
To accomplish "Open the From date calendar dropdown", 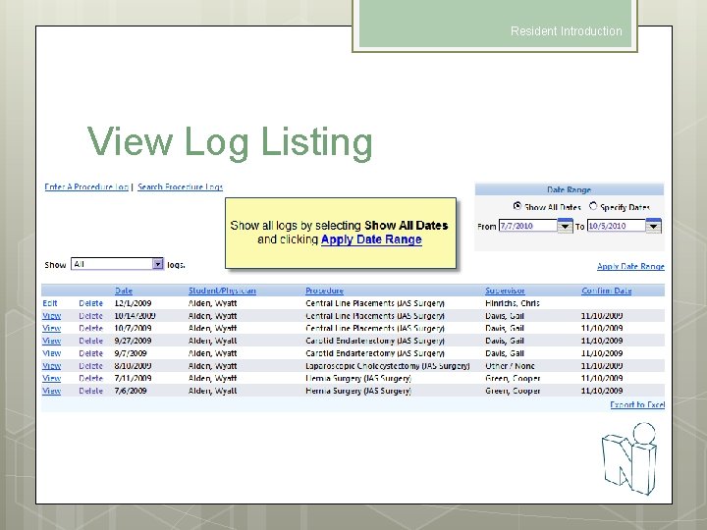I will tap(565, 226).
